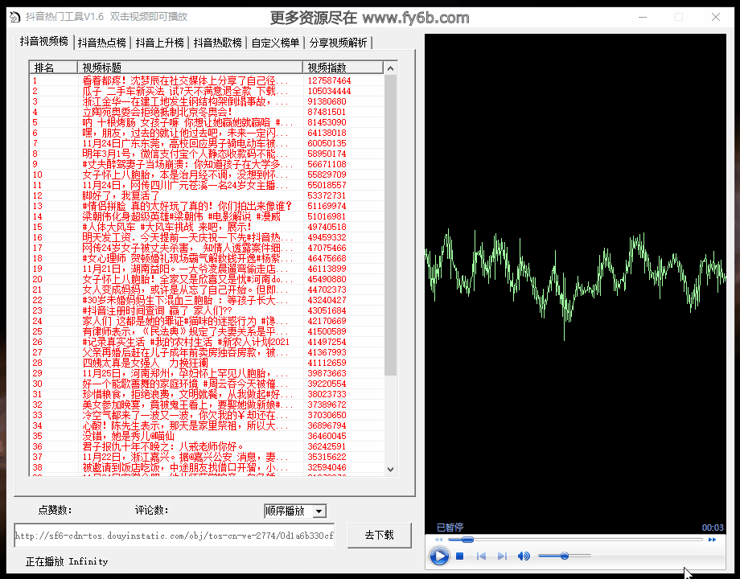Viewport: 740px width, 579px height.
Task: Select rank 15 row #人体大风车
Action: coord(207,227)
